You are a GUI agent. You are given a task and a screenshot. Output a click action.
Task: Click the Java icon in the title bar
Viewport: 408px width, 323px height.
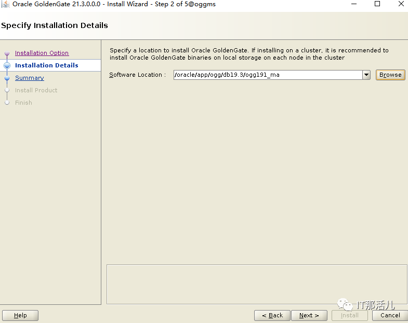(x=6, y=4)
